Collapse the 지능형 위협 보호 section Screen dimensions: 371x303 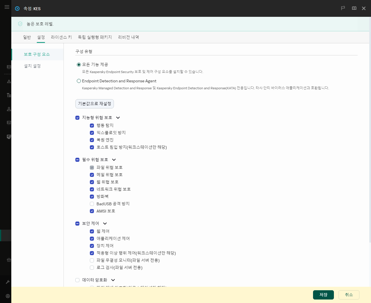click(x=118, y=118)
